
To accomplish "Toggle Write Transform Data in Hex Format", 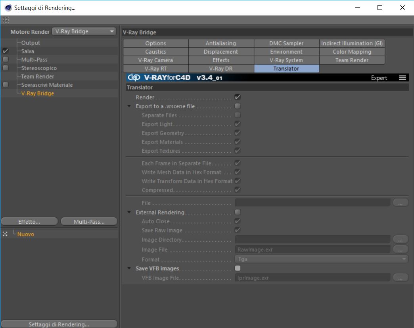I will coord(238,181).
